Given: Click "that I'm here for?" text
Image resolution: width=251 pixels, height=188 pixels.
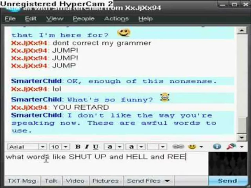Looking at the screenshot, I should 60,35.
